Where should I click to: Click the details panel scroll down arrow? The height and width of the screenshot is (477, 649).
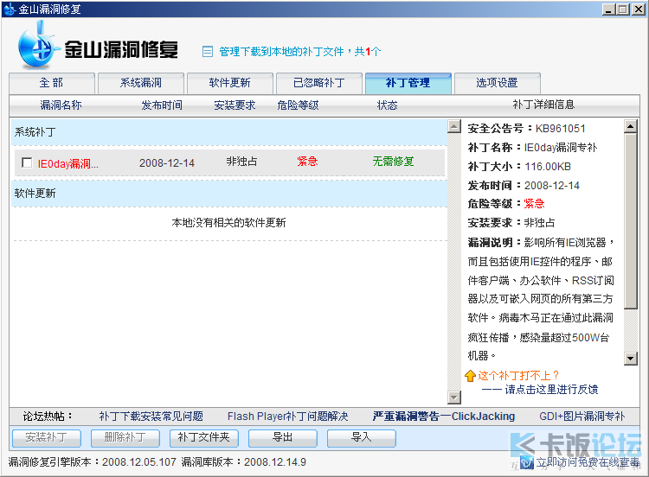click(x=630, y=359)
